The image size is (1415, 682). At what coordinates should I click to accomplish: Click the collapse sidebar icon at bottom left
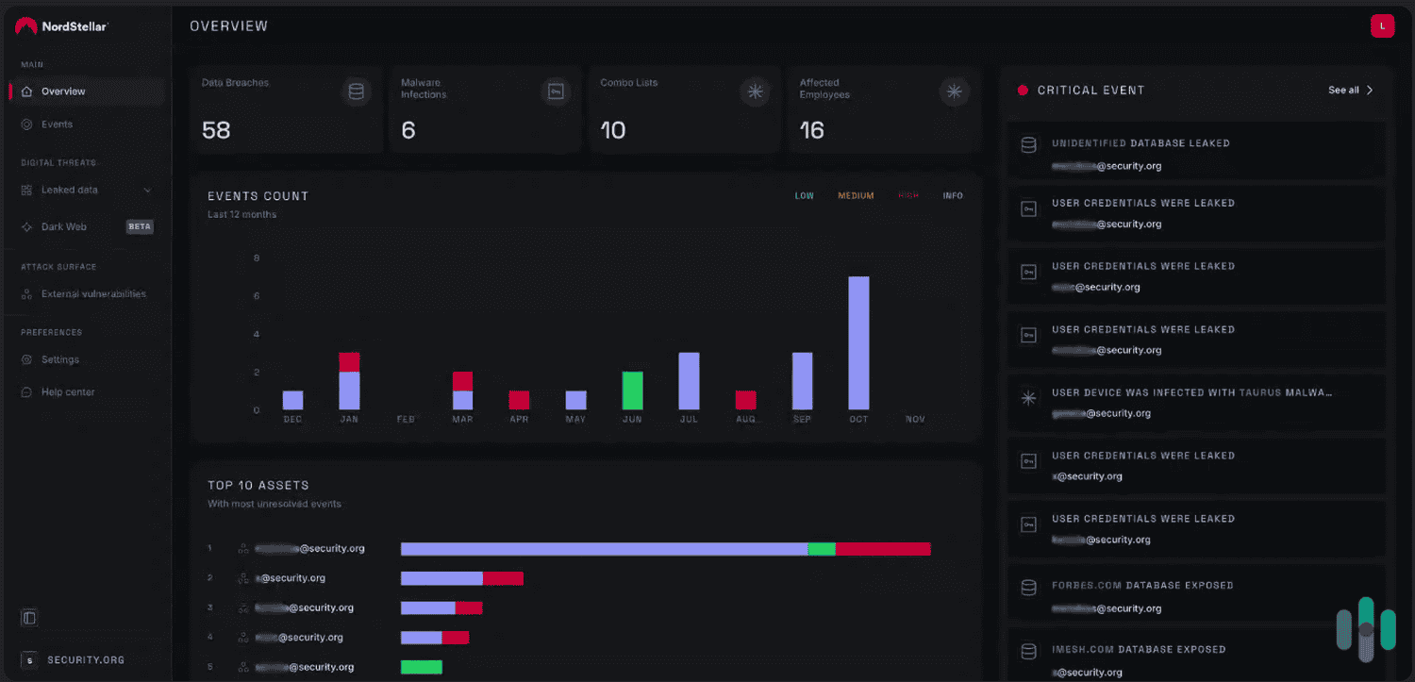click(29, 616)
